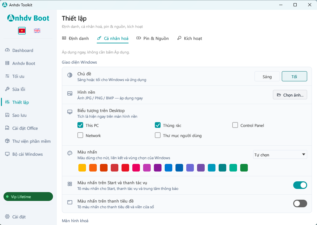Image resolution: width=317 pixels, height=225 pixels.
Task: Switch language to Vietnamese flag icon
Action: (x=22, y=31)
